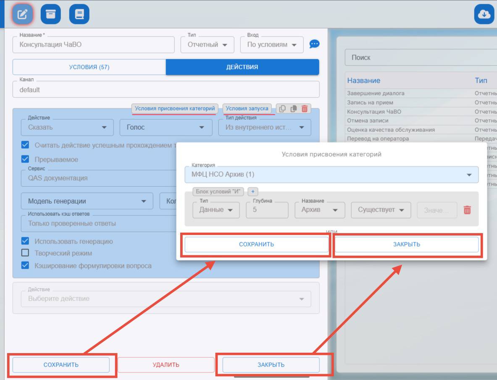Open the "Существует" condition dropdown
Screen dimensions: 497x380
point(381,210)
